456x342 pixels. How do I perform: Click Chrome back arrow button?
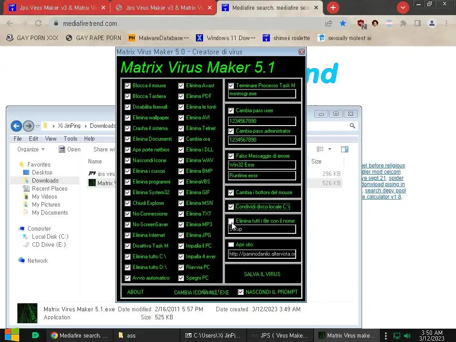tap(10, 23)
